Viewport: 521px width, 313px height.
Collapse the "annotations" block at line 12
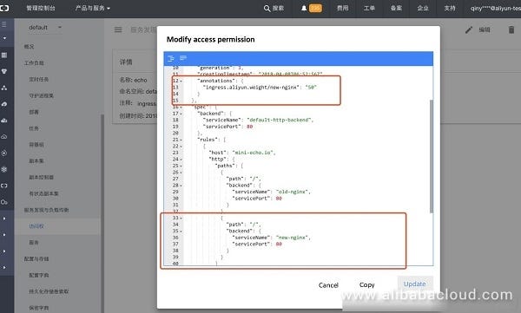(181, 81)
